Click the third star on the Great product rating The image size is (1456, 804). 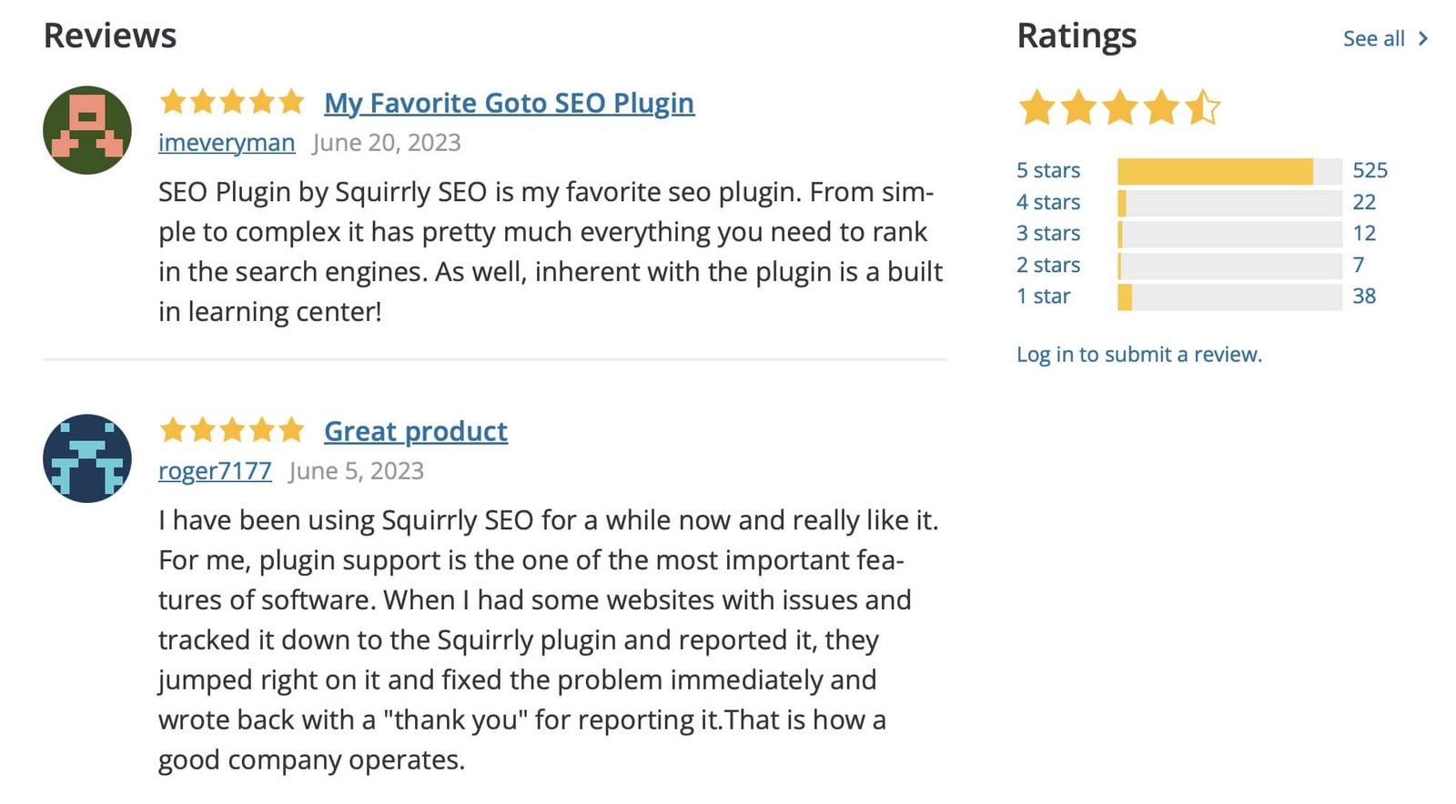pos(232,429)
